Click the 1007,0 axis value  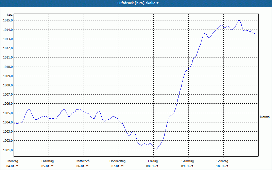[x=8, y=95]
